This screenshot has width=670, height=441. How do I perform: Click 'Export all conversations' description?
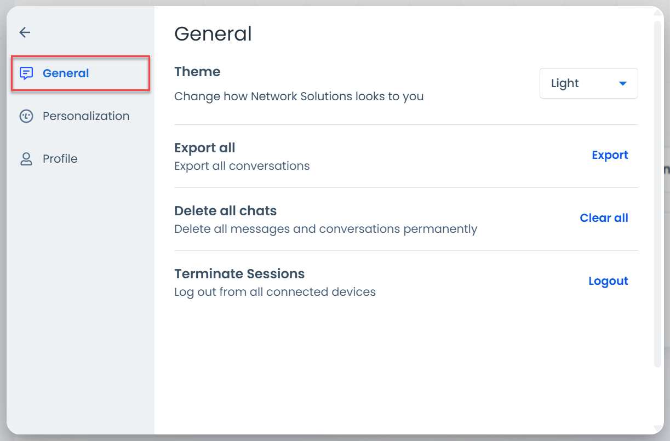point(242,166)
